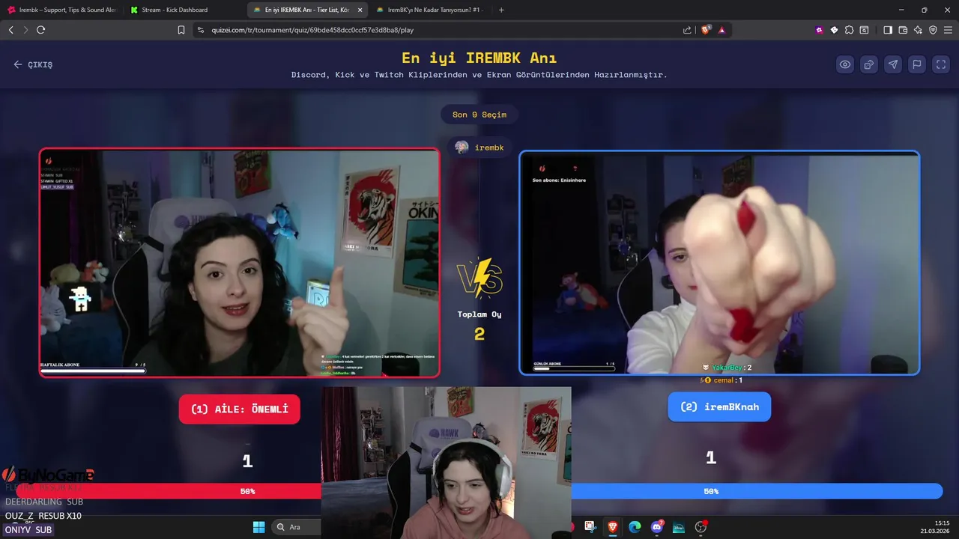Viewport: 959px width, 539px height.
Task: Open the Windows Start menu
Action: (x=258, y=527)
